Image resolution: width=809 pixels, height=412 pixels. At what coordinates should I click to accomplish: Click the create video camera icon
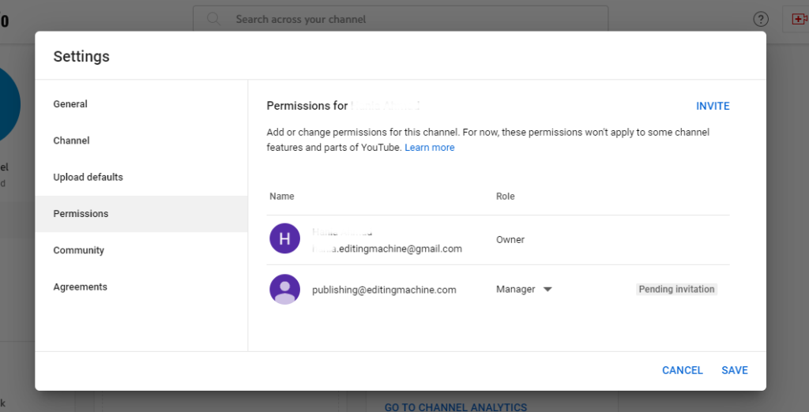pos(799,19)
